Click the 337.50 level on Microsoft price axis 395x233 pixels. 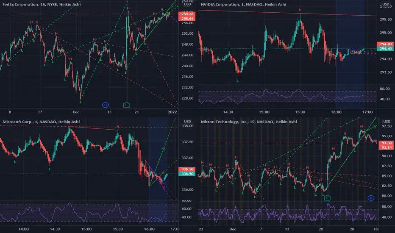pyautogui.click(x=187, y=142)
